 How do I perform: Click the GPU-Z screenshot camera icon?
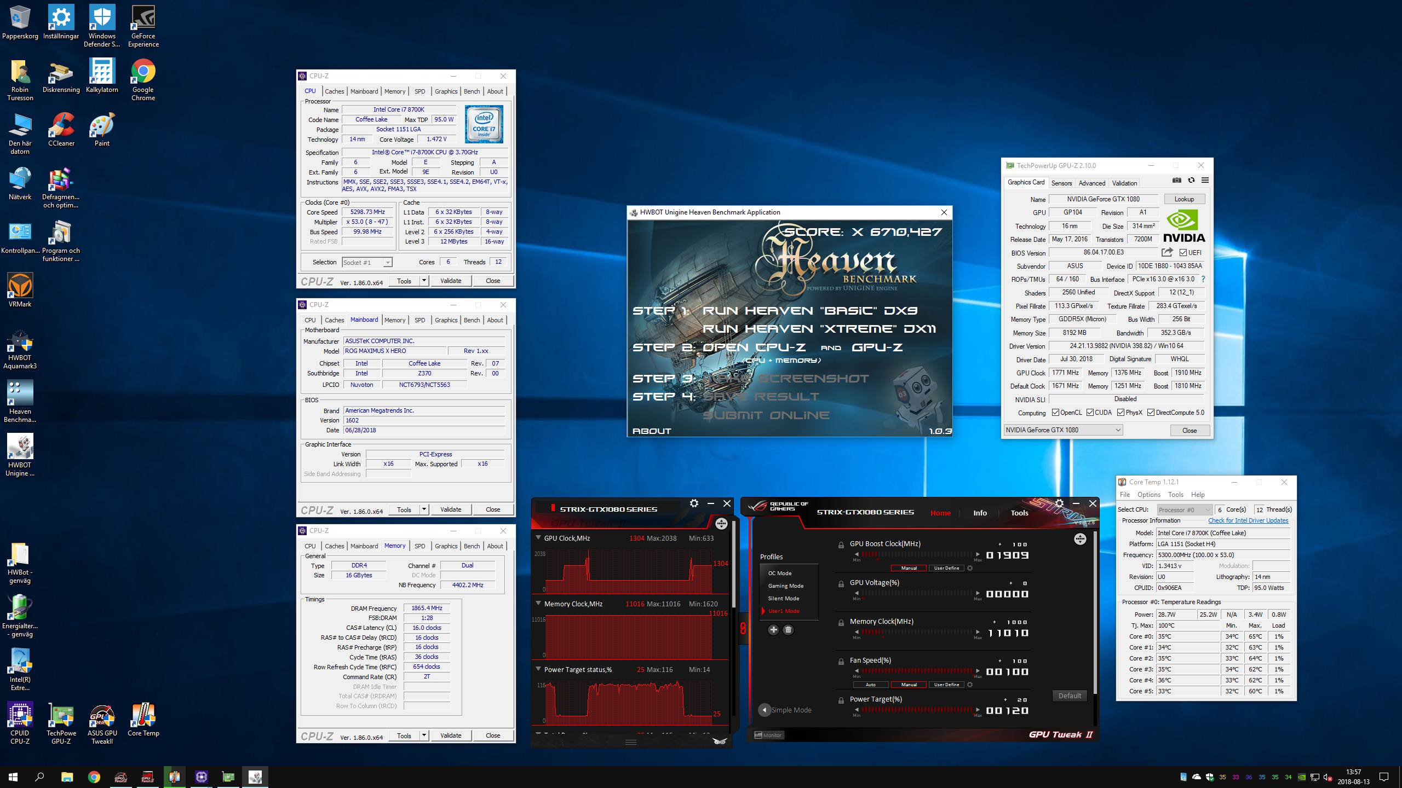(1176, 181)
